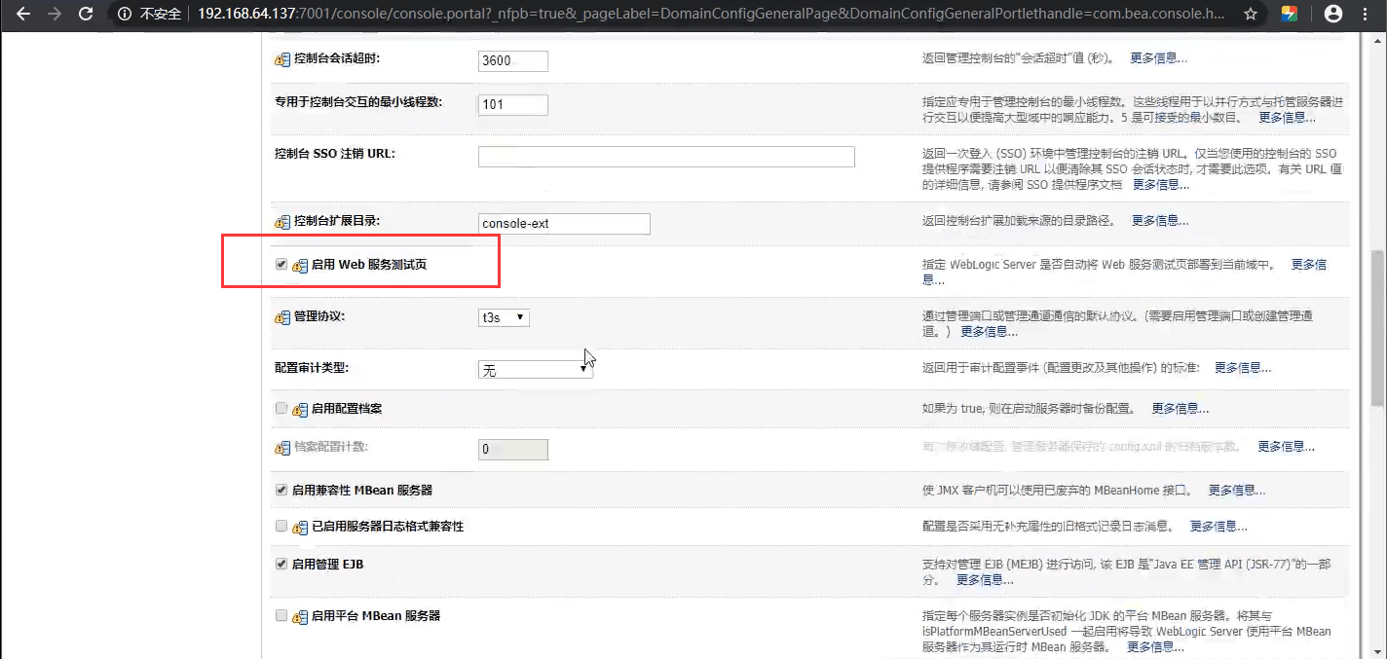Bookmark this page with star icon
The image size is (1387, 659).
click(1250, 15)
